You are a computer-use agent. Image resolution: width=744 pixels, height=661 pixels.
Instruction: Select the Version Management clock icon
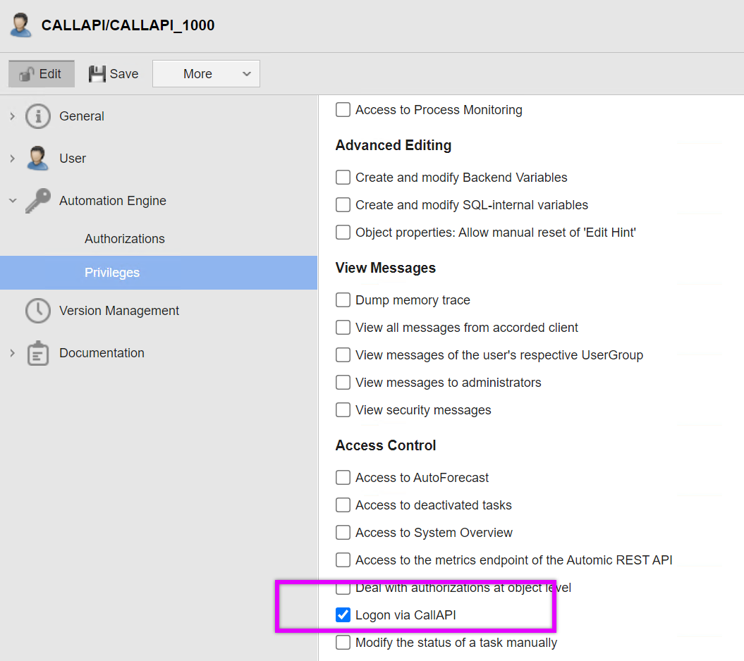tap(37, 310)
